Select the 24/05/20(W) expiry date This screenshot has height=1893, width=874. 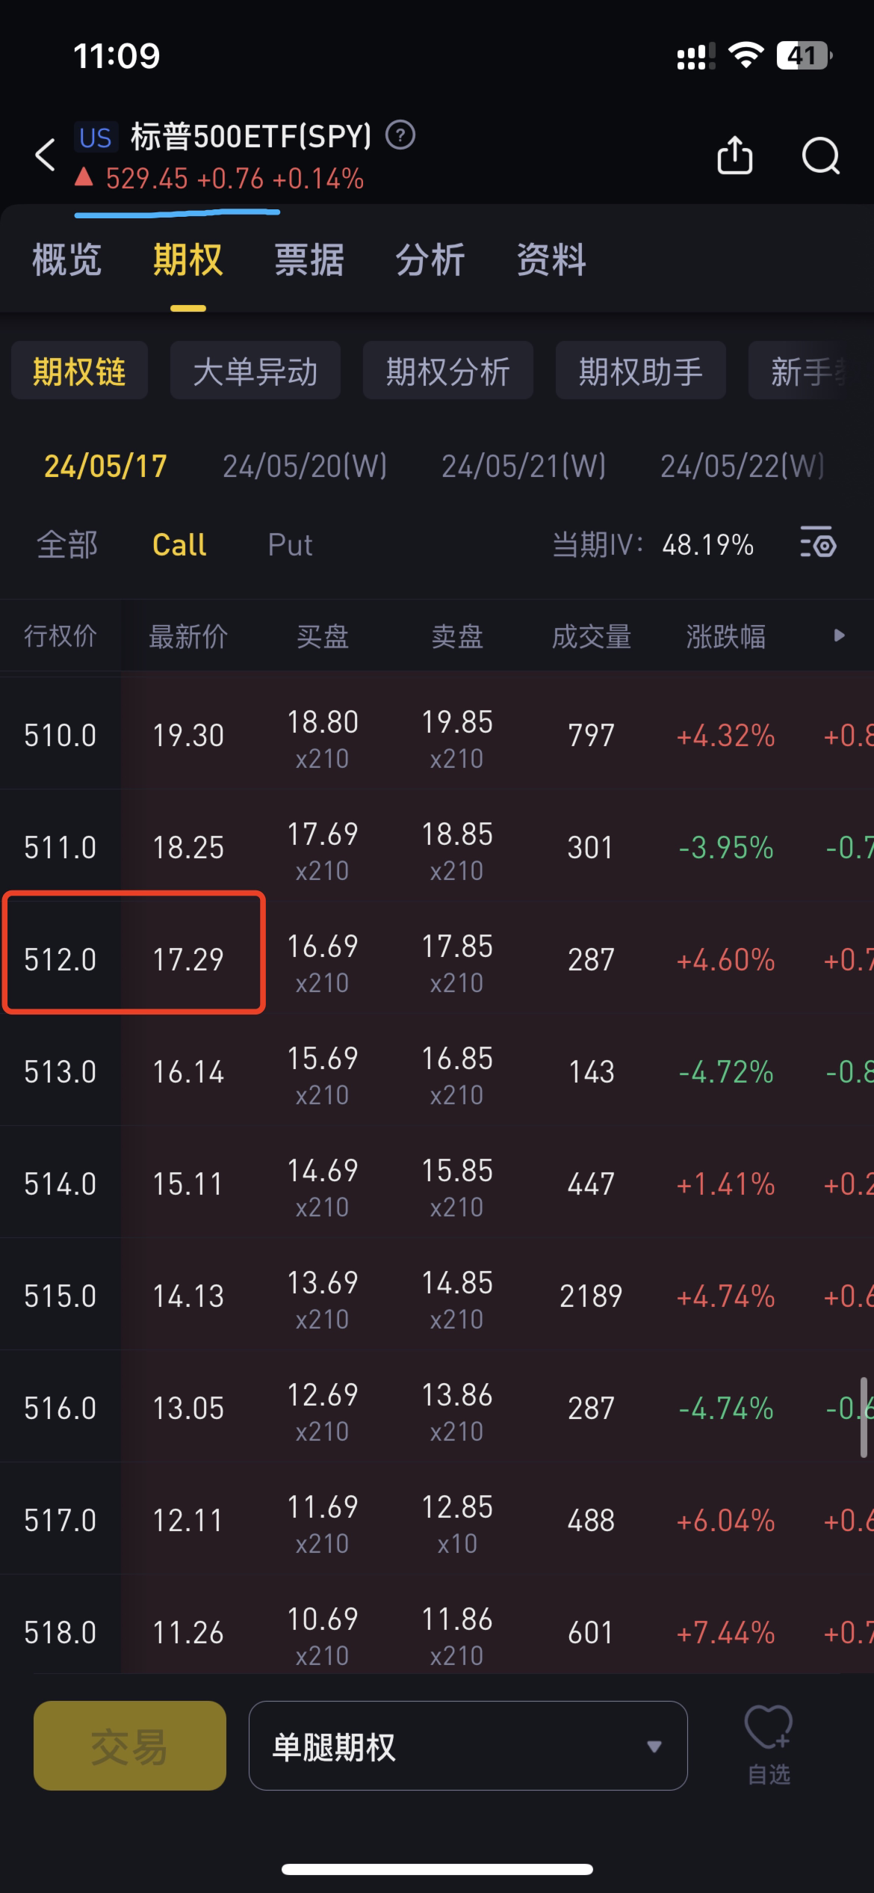click(303, 465)
